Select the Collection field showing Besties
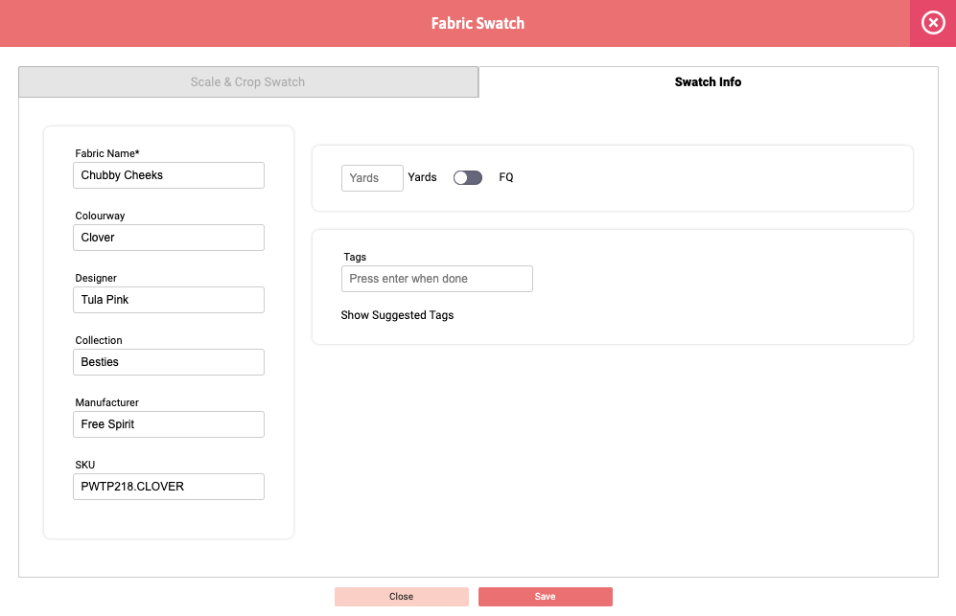The width and height of the screenshot is (956, 616). pos(169,362)
